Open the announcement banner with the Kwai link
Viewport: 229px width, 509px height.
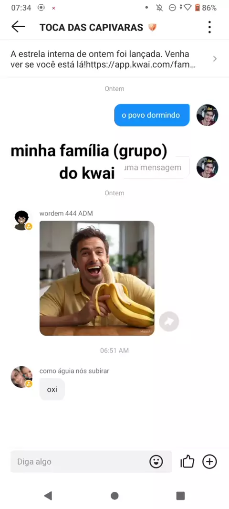[114, 59]
